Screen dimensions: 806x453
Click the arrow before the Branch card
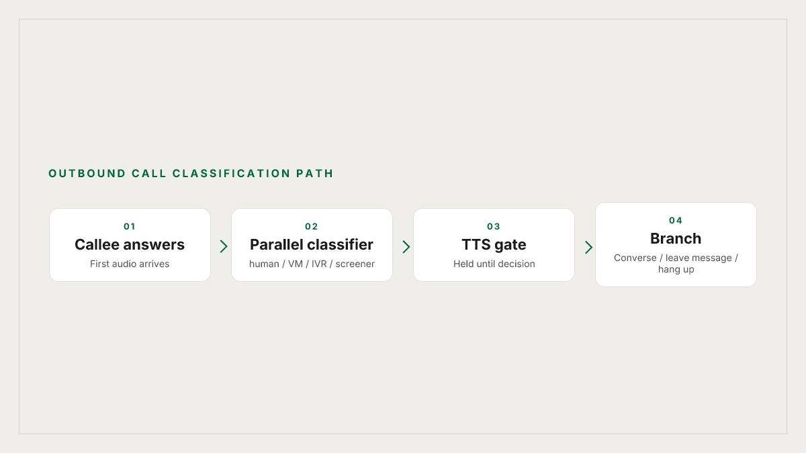tap(588, 246)
